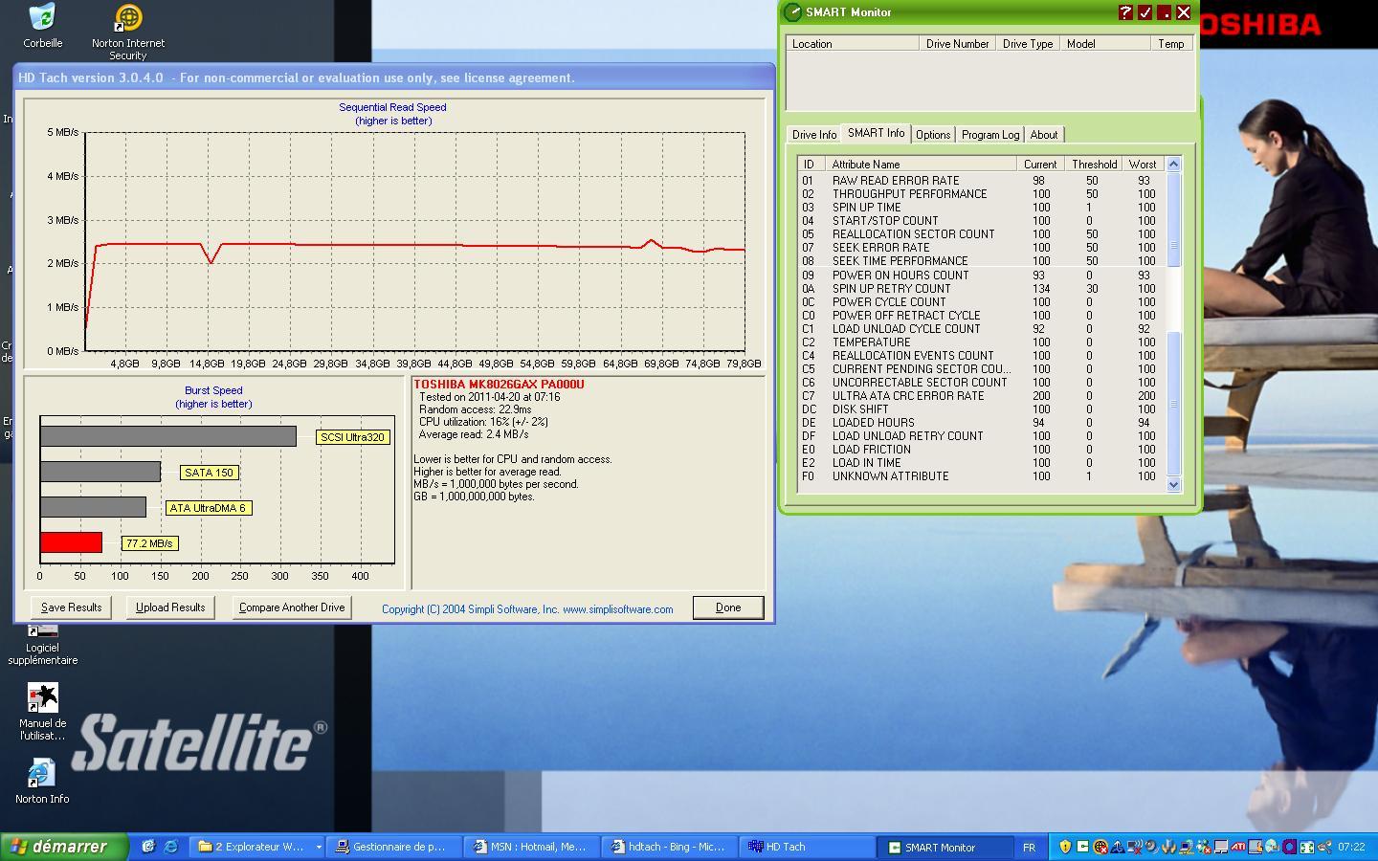Image resolution: width=1378 pixels, height=861 pixels.
Task: Click the Upload Results button
Action: 170,607
